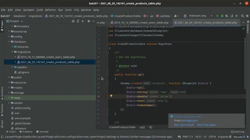The height and width of the screenshot is (140, 250).
Task: Click the tool-windows quick access icon in the status bar corner
Action: point(2,136)
